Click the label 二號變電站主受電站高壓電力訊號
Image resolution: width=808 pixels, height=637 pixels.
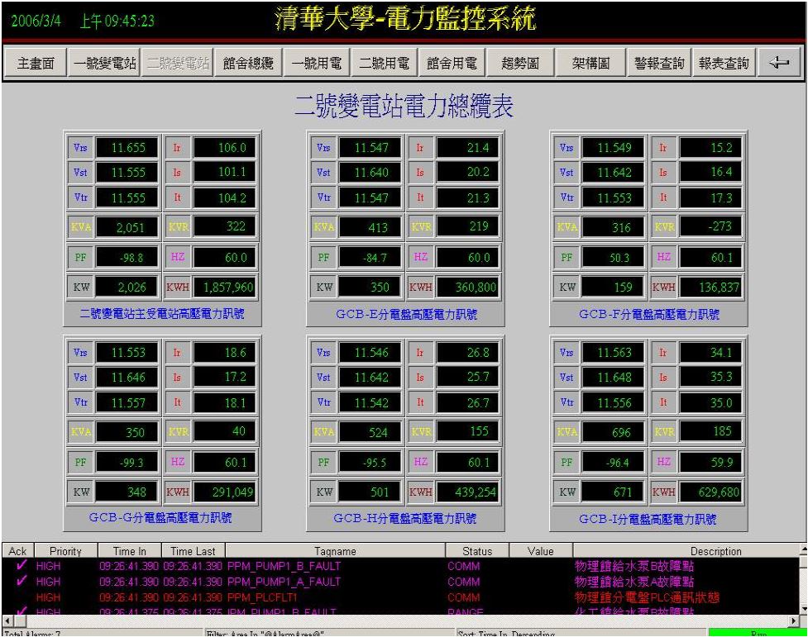(162, 314)
